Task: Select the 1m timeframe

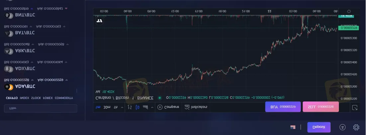Action: (x=98, y=107)
